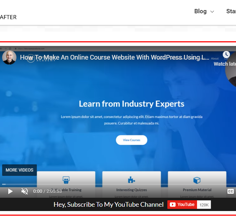Click the MORE VIDEOS button

coord(19,170)
